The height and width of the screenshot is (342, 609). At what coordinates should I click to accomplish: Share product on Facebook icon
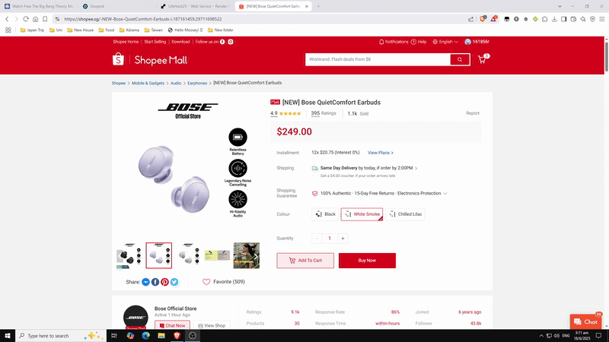point(155,282)
